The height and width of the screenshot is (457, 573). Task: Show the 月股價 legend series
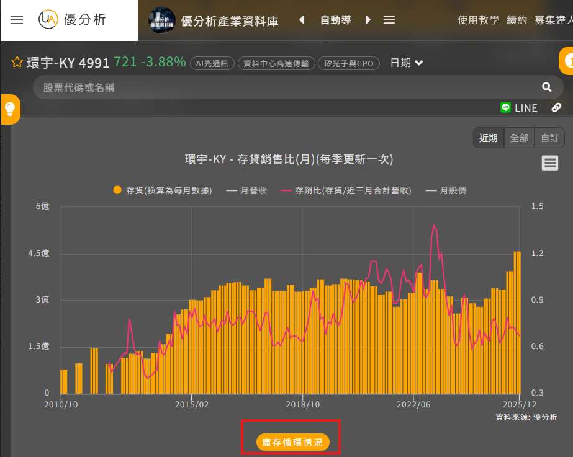click(446, 190)
